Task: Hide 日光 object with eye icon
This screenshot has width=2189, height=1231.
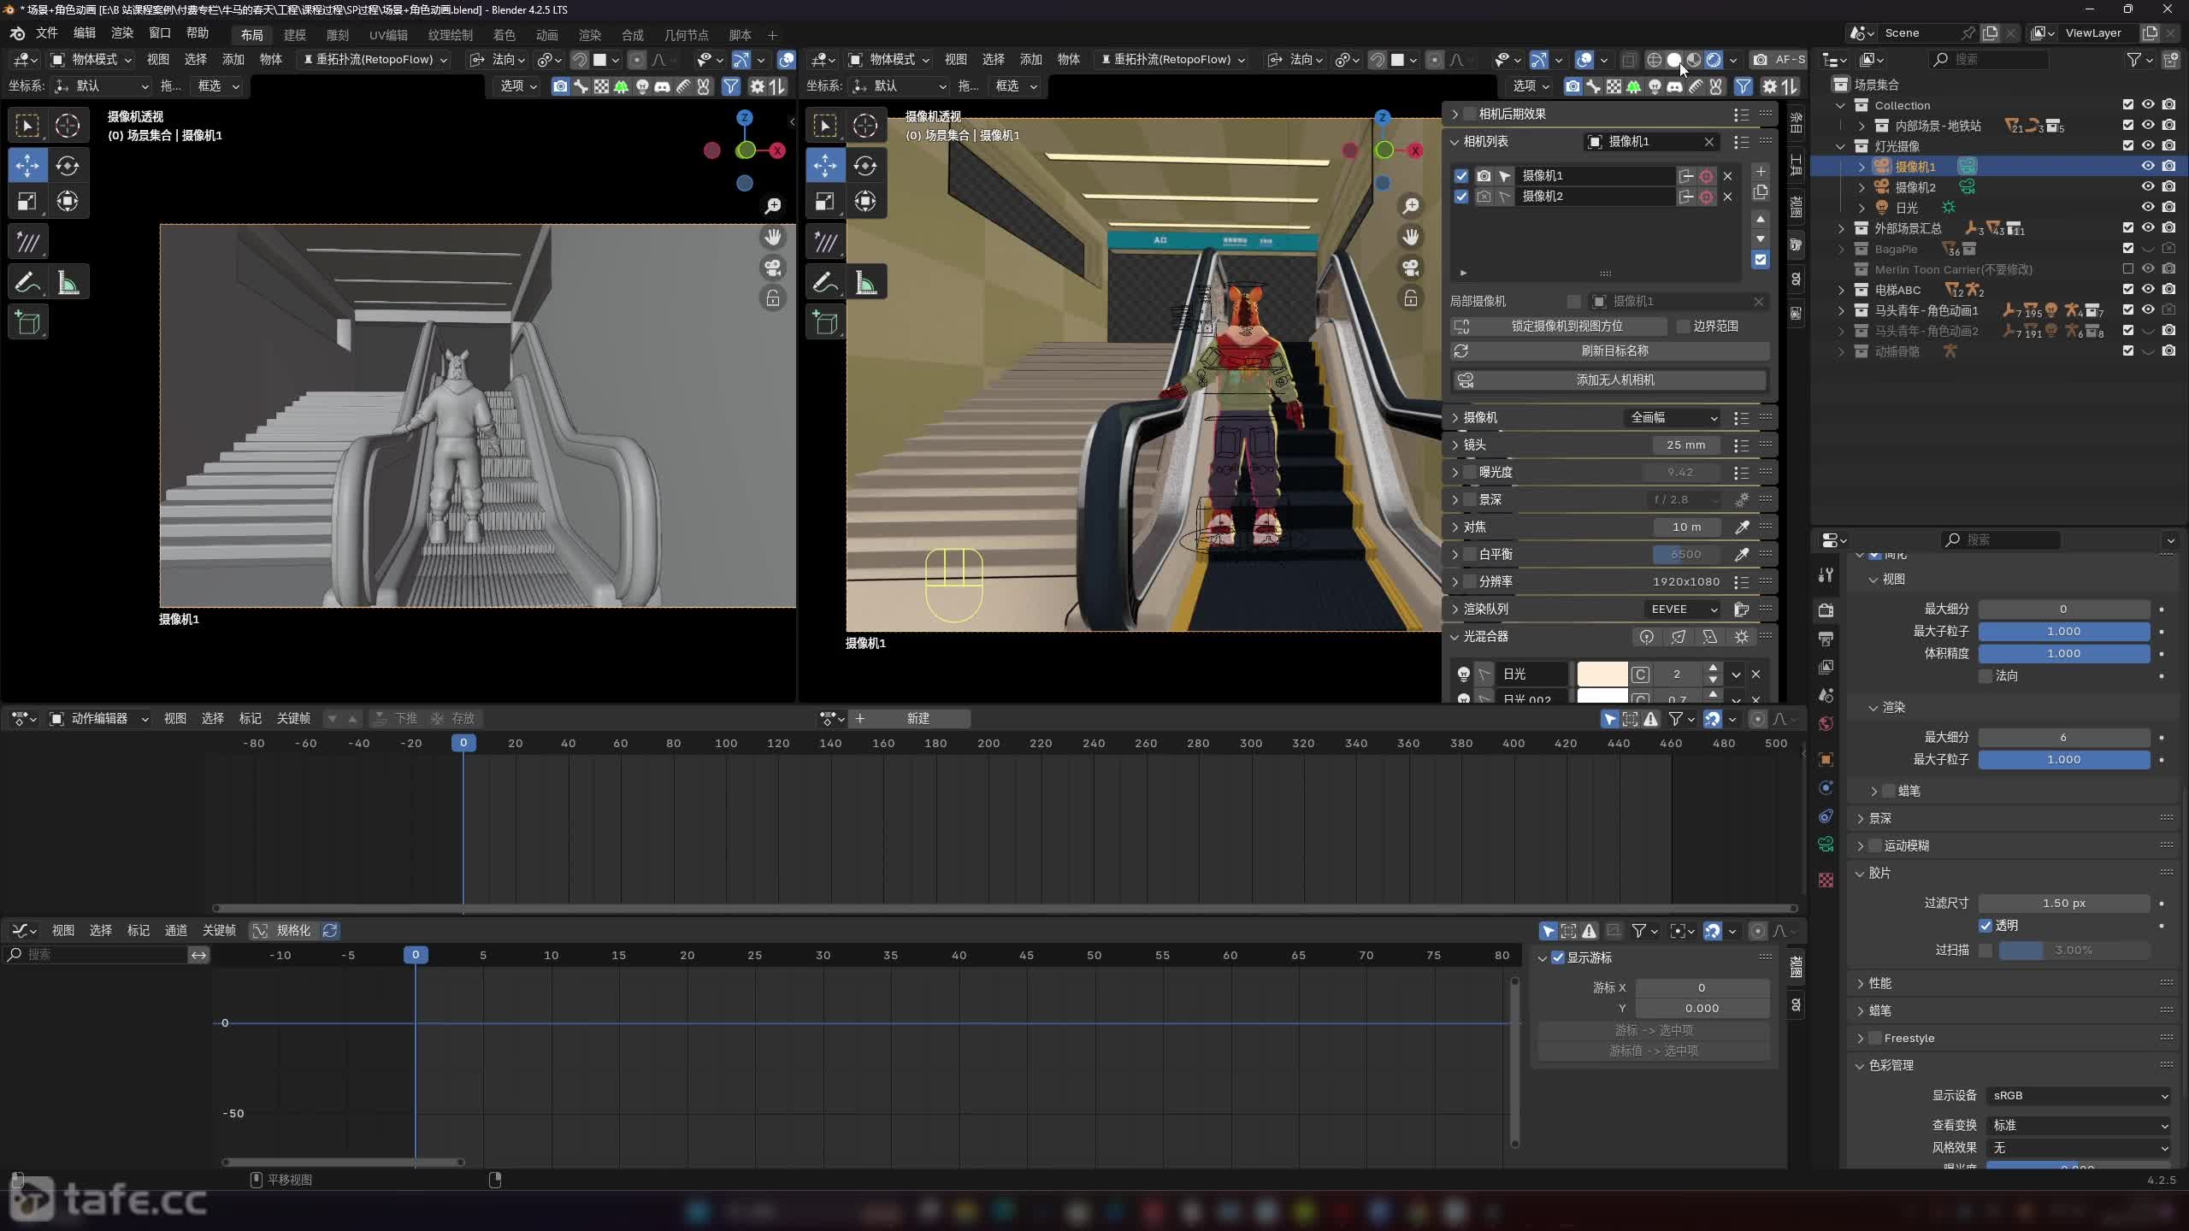Action: pyautogui.click(x=2147, y=207)
